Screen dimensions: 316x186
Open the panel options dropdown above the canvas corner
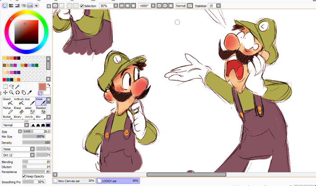coord(49,6)
